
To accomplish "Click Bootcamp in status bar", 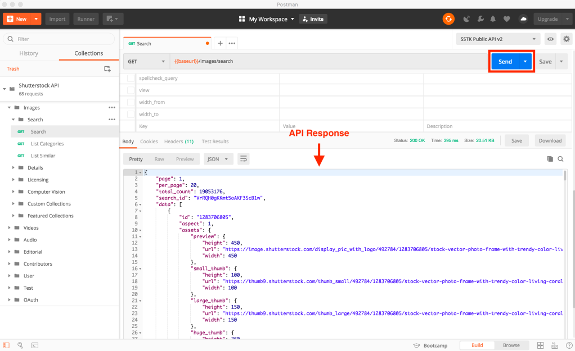I will (x=430, y=345).
